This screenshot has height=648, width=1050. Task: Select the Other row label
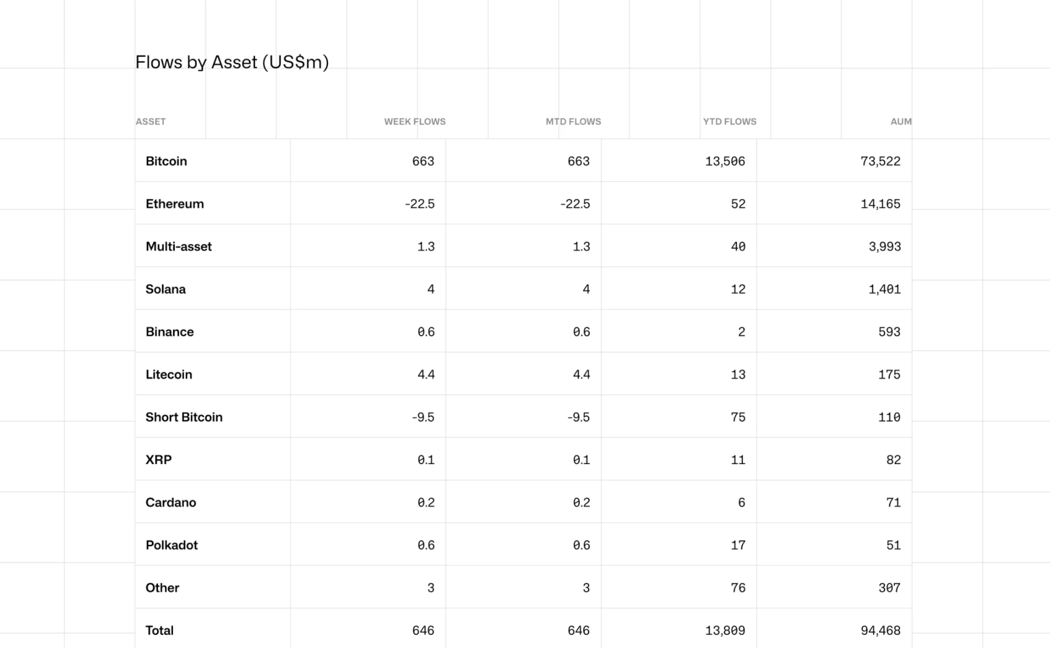[x=162, y=588]
